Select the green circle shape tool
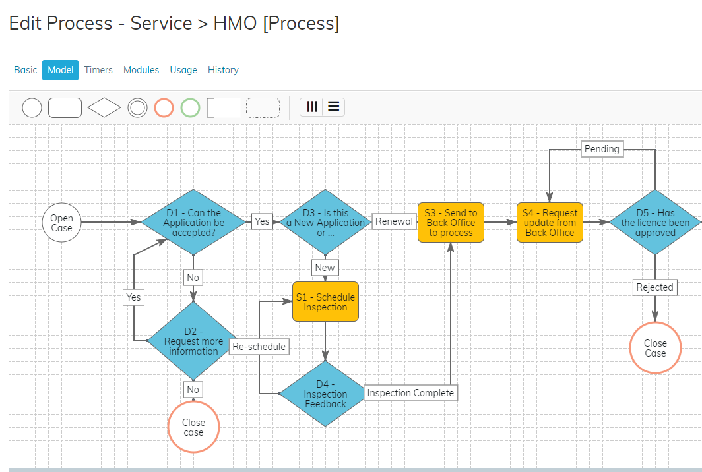The width and height of the screenshot is (702, 472). (x=190, y=107)
